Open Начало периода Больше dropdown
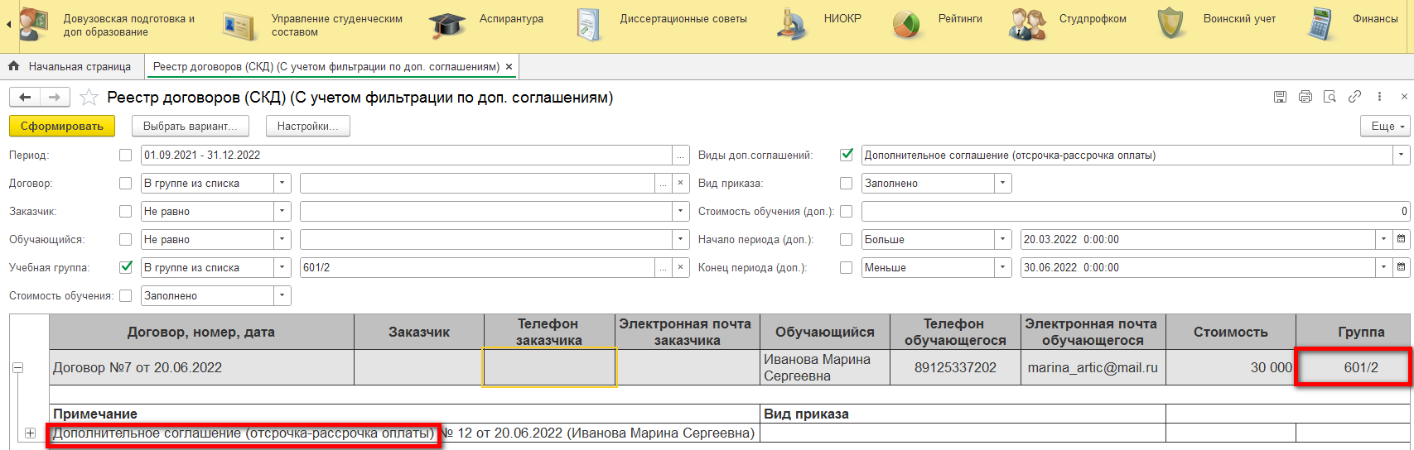 coord(1003,240)
